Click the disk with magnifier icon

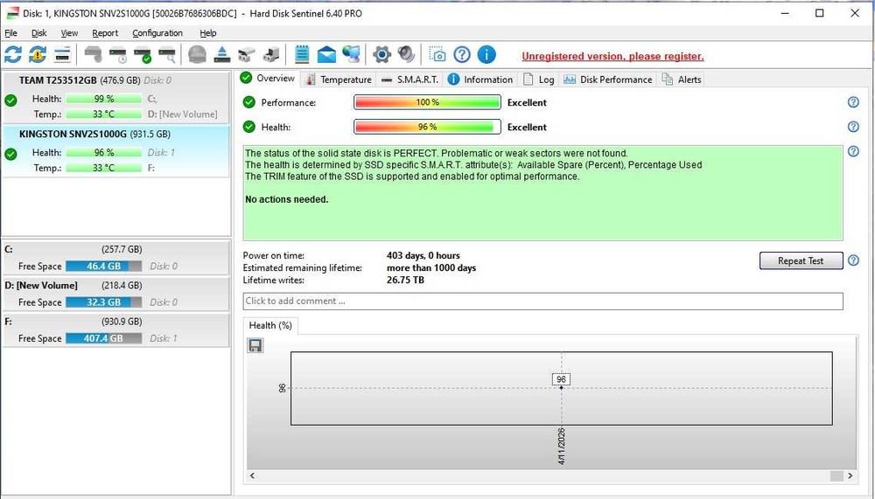tap(167, 55)
